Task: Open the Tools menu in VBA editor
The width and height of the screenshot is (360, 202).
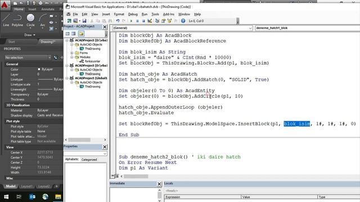Action: 155,14
